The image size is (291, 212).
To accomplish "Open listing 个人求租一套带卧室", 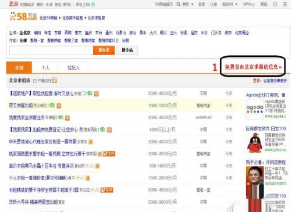I will click(x=38, y=178).
